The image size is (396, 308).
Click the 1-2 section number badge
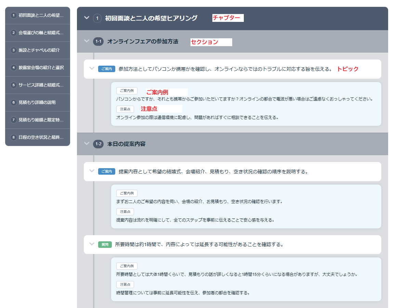pos(98,144)
